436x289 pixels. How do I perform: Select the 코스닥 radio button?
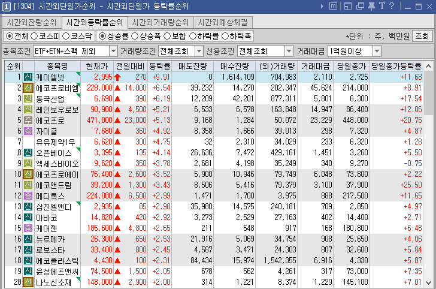[66, 36]
